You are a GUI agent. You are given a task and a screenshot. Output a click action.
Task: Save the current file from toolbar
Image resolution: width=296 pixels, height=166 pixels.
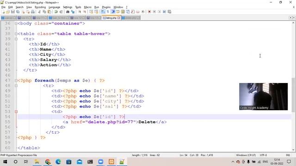coord(12,12)
